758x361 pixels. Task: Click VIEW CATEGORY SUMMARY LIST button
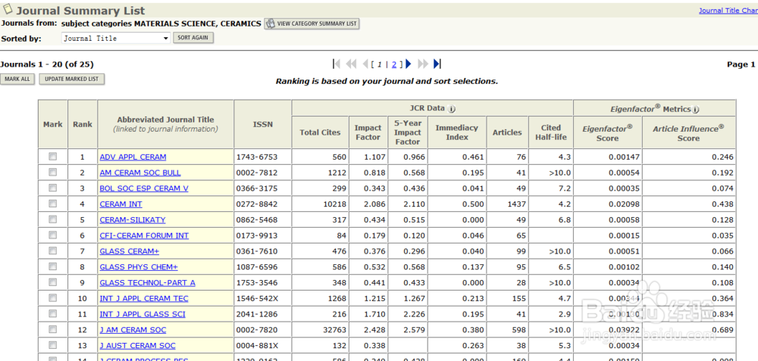pos(312,23)
